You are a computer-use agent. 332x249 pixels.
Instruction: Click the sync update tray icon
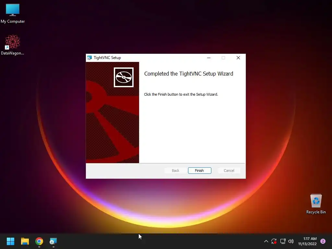point(274,241)
